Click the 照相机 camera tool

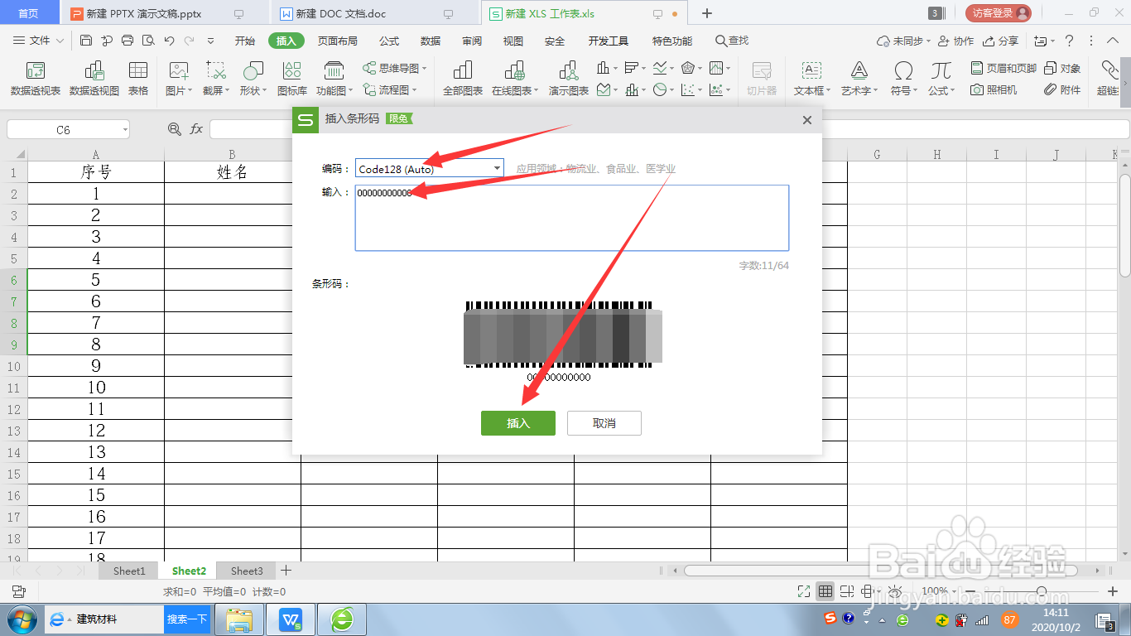click(994, 89)
